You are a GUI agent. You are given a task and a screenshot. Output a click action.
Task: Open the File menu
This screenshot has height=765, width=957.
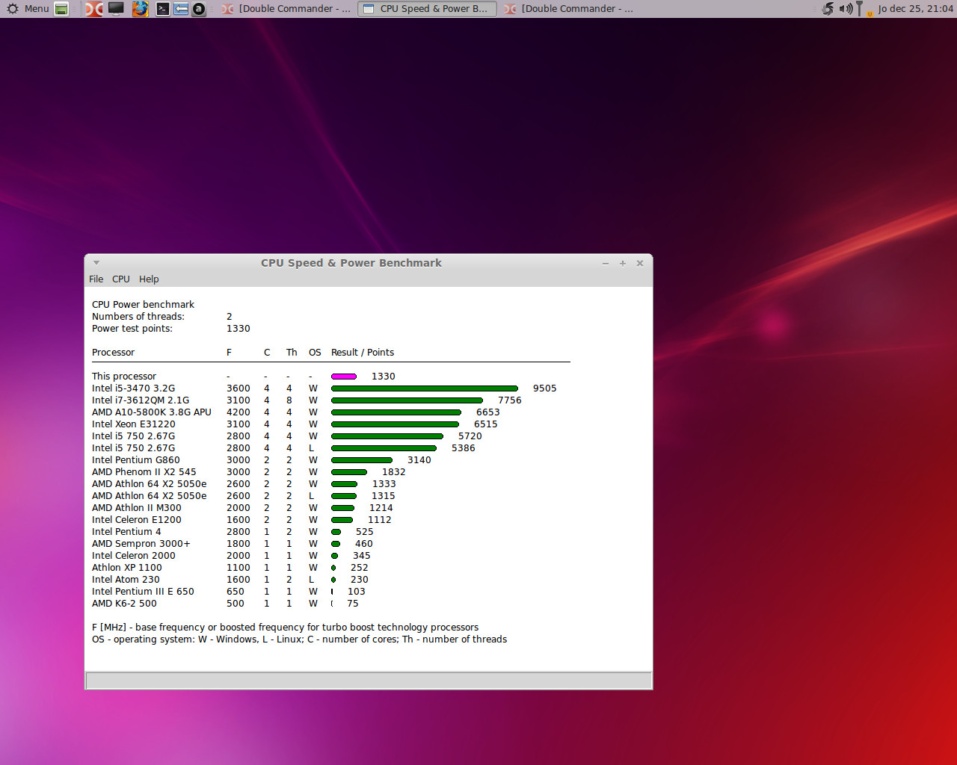96,279
